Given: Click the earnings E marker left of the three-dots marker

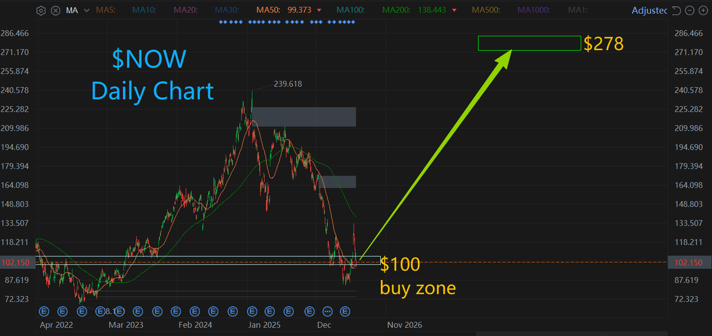Looking at the screenshot, I should pyautogui.click(x=309, y=311).
